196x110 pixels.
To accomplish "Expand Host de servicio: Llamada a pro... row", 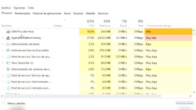I will point(3,88).
